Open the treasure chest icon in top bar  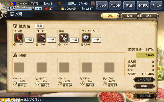click(59, 4)
